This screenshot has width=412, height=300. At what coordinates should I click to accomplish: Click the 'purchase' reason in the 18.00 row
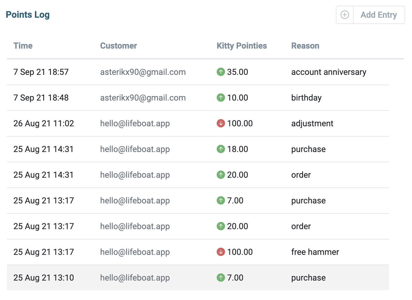[308, 149]
